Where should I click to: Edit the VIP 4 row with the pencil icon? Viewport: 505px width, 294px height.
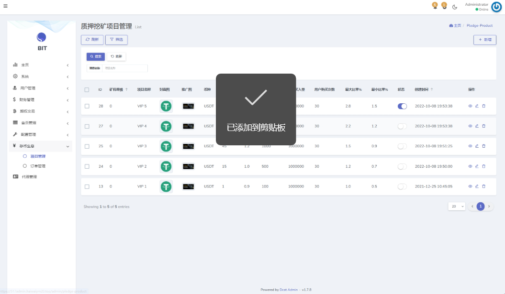477,126
